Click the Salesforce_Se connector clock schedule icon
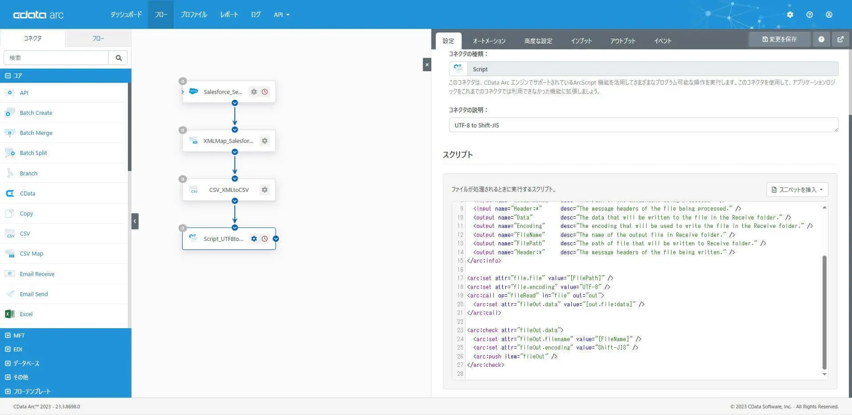 click(x=265, y=92)
